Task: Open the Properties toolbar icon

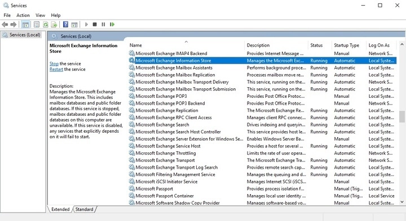Action: click(37, 25)
